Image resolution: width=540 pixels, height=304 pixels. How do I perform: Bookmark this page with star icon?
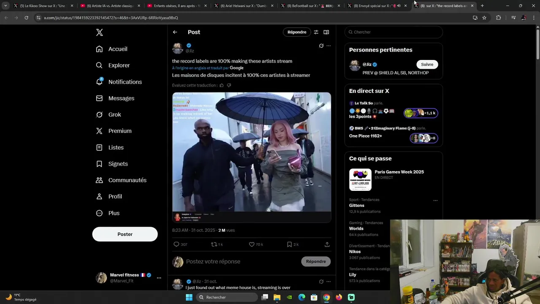(x=484, y=18)
